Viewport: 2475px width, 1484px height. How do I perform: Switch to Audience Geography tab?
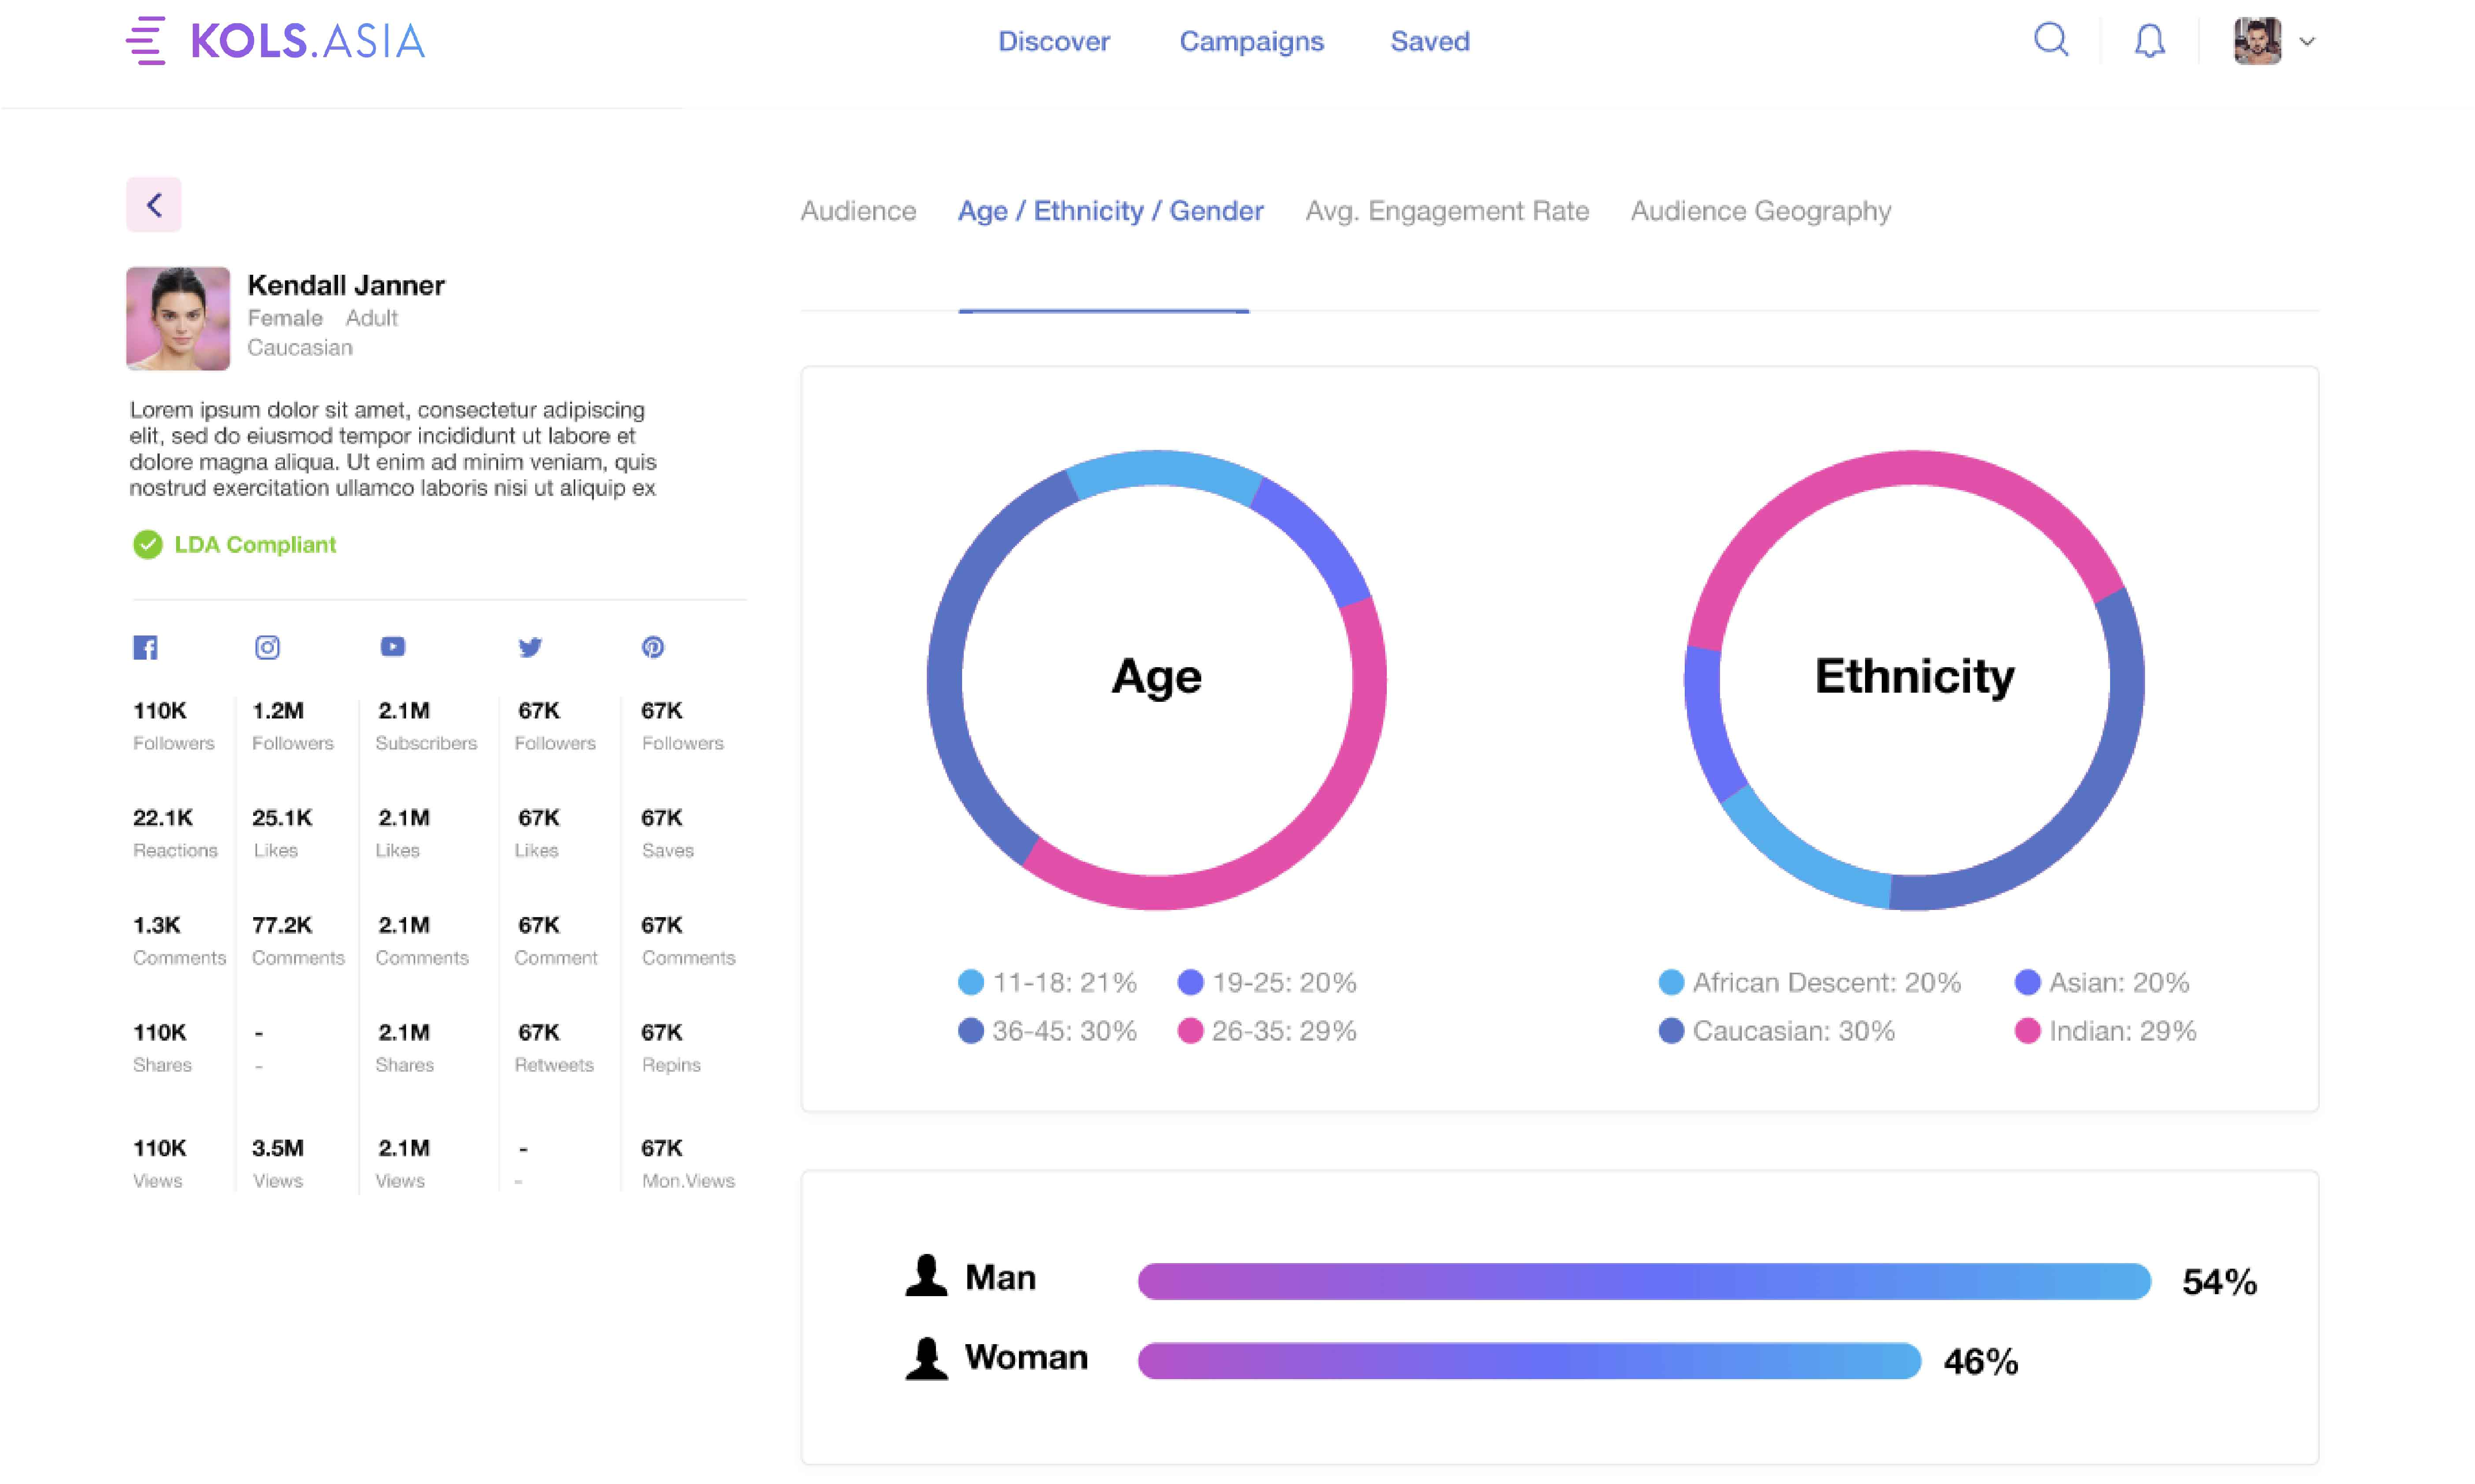click(x=1760, y=211)
